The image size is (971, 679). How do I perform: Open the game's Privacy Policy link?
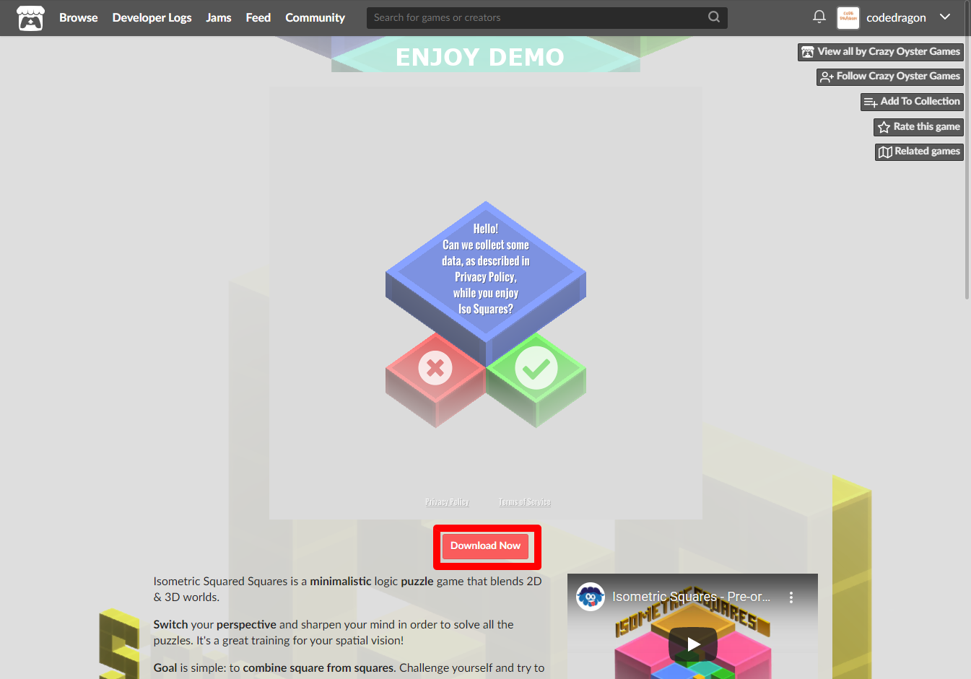[447, 501]
